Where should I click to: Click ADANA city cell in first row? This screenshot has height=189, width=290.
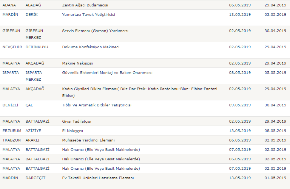click(10, 5)
